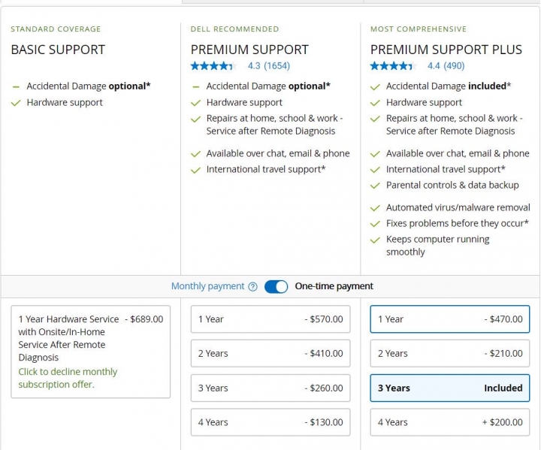
Task: Pick Premium Support Plus 2 Years option
Action: (x=450, y=353)
